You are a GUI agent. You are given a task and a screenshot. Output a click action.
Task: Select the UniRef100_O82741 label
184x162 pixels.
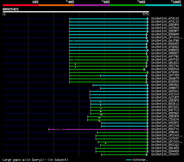coord(165,66)
